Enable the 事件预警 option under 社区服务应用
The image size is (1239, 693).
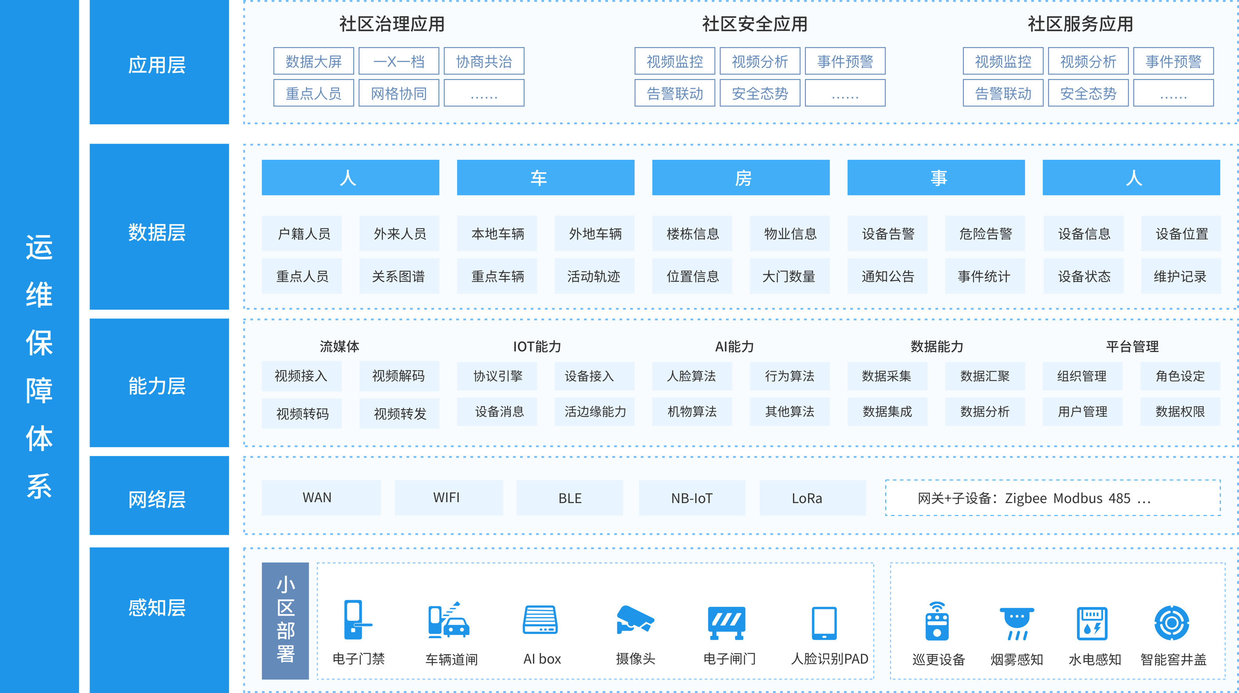pos(1173,61)
